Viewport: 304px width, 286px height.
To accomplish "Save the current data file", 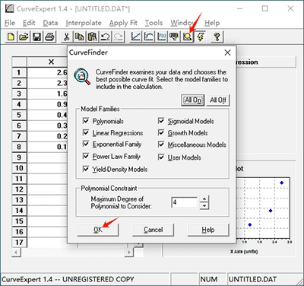I will [36, 37].
